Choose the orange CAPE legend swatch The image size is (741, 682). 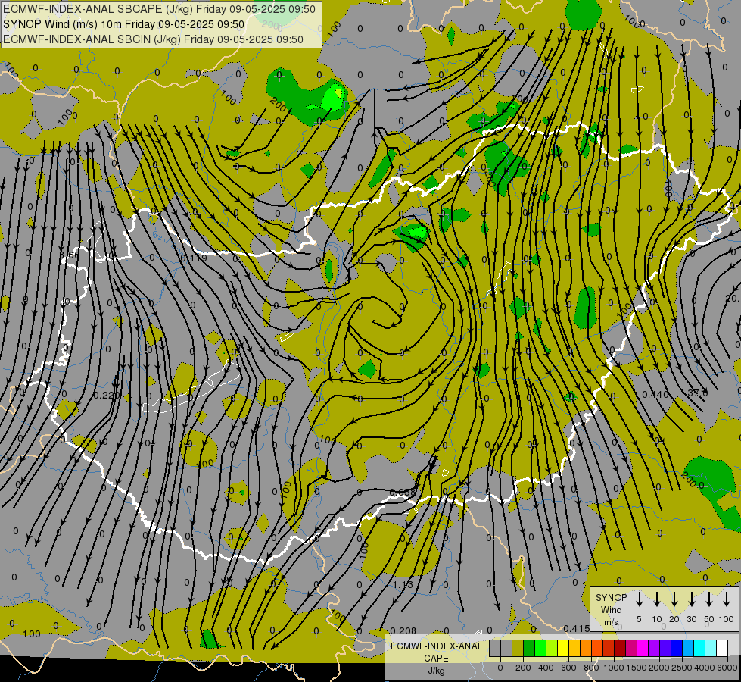(x=586, y=649)
